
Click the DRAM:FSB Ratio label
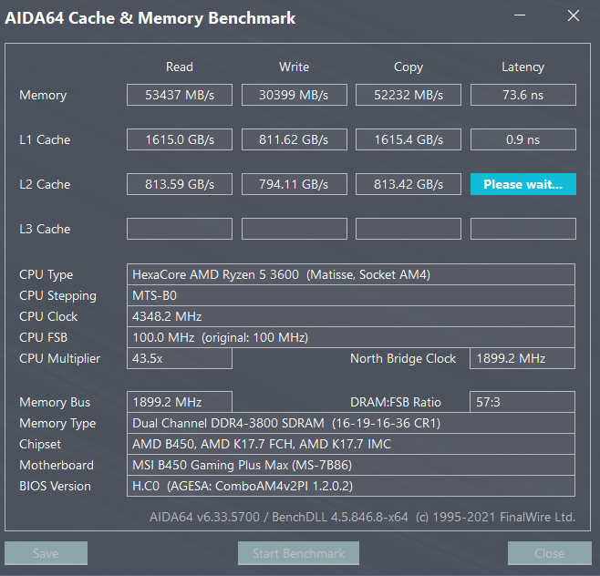tap(396, 402)
